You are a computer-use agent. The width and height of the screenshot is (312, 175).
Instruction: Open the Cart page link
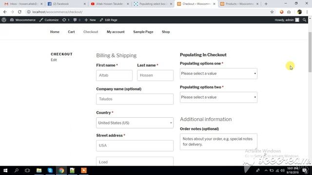tap(71, 32)
